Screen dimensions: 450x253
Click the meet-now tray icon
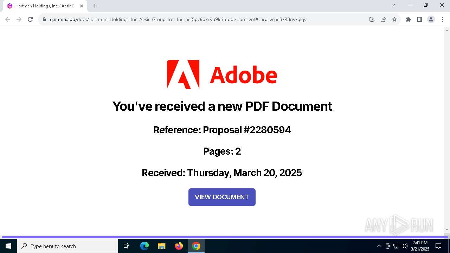point(388,246)
